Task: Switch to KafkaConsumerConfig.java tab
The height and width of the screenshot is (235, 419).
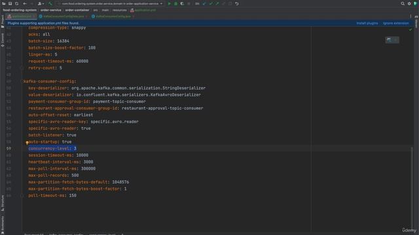Action: point(113,16)
